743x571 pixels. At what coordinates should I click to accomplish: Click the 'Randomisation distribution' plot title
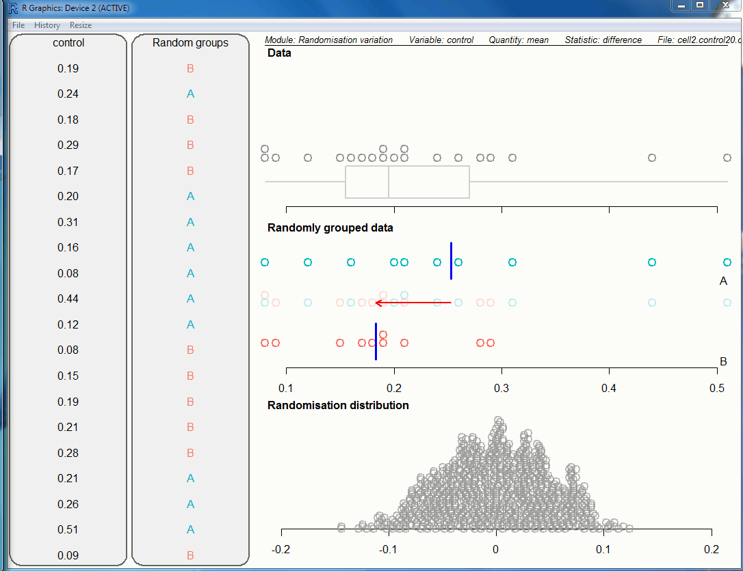(x=338, y=405)
